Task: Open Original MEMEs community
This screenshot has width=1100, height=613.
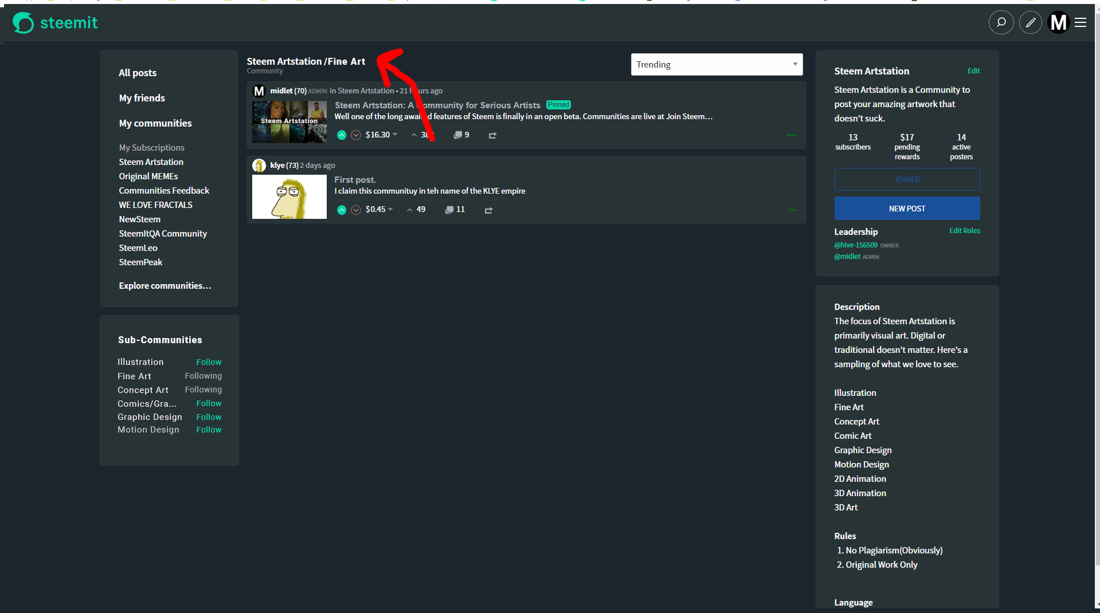Action: pyautogui.click(x=148, y=176)
